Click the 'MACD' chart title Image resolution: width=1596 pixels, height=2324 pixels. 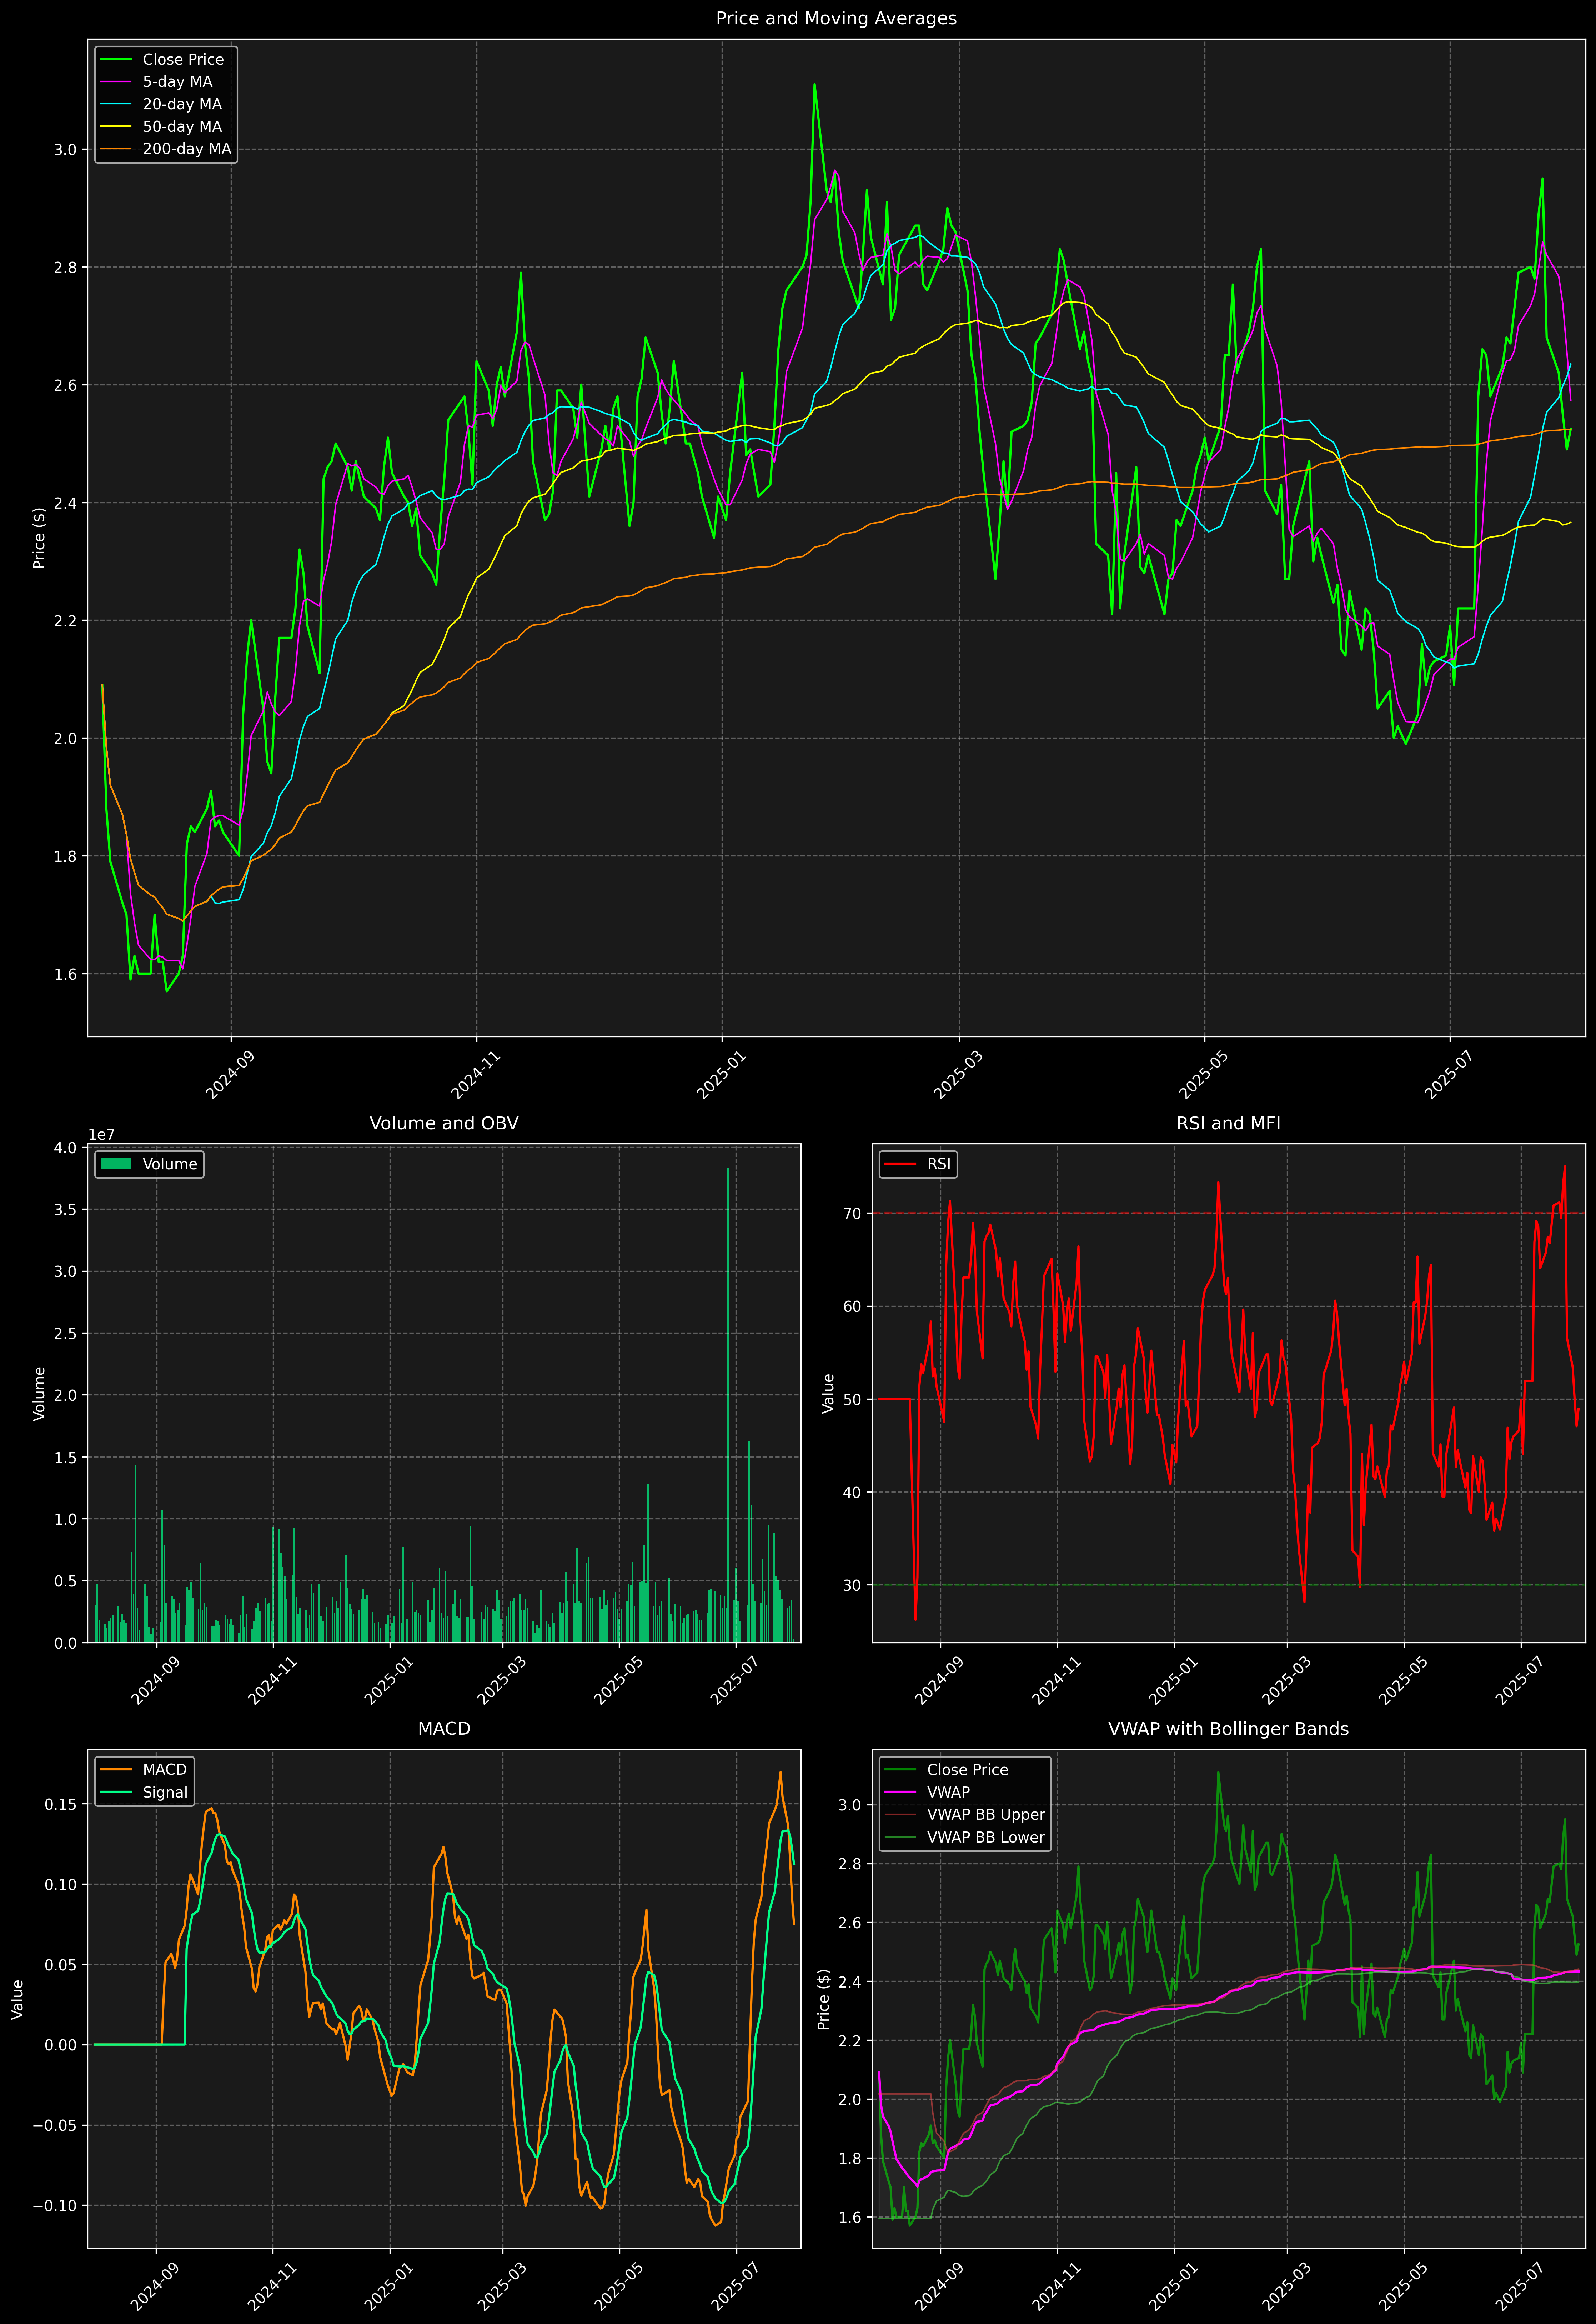(444, 1729)
